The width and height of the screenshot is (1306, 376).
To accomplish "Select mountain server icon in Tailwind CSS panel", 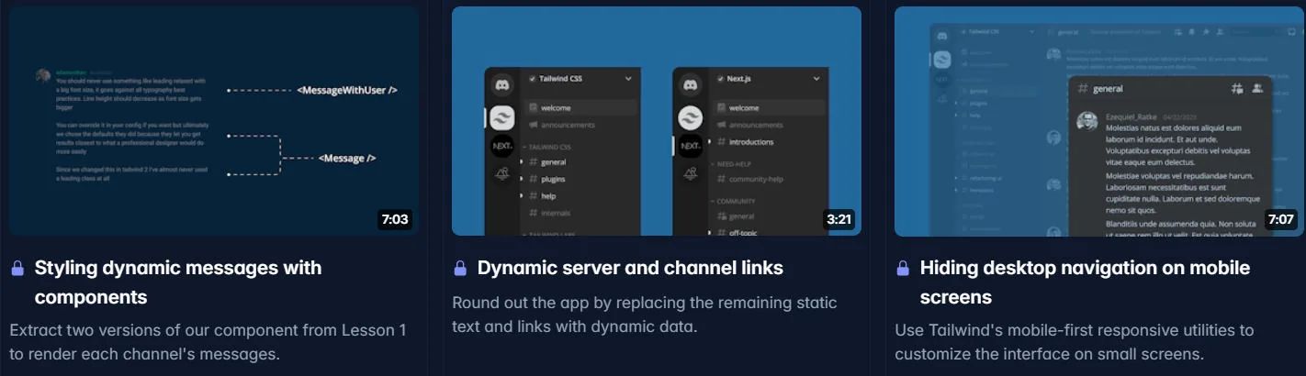I will tap(501, 174).
